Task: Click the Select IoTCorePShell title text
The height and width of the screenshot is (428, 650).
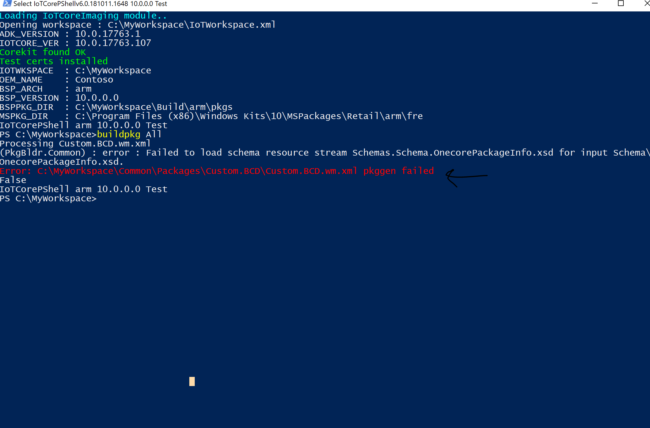Action: click(x=86, y=4)
